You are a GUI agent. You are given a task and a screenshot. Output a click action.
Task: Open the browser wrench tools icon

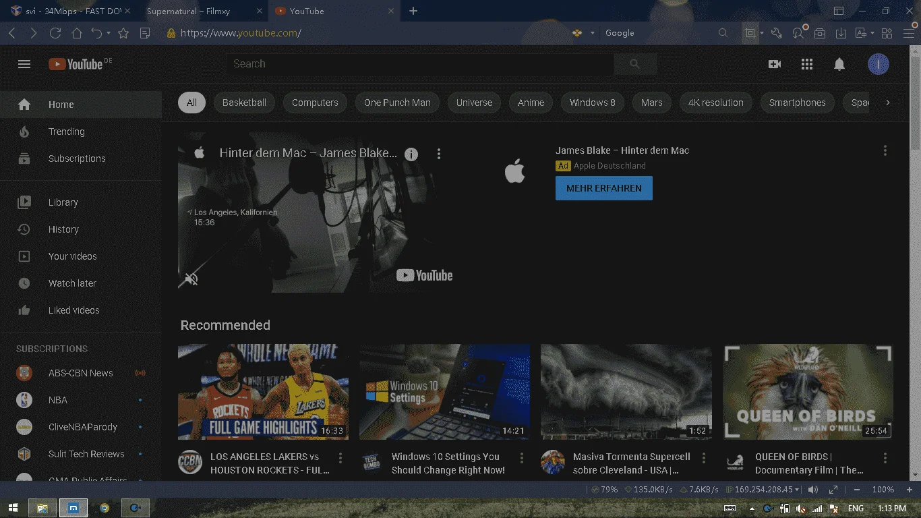click(x=777, y=33)
